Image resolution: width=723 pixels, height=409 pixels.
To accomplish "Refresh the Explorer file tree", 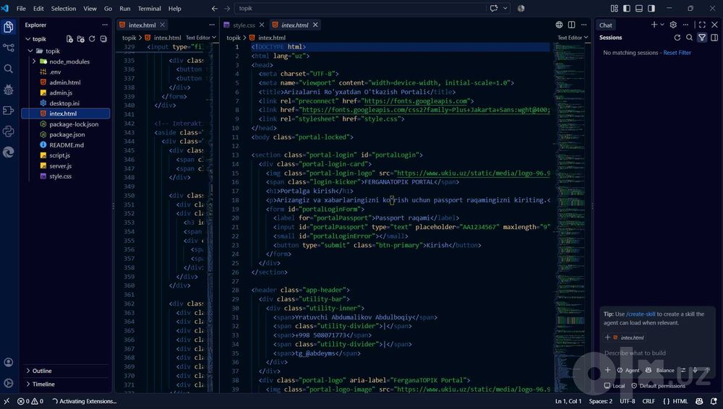I will tap(92, 39).
